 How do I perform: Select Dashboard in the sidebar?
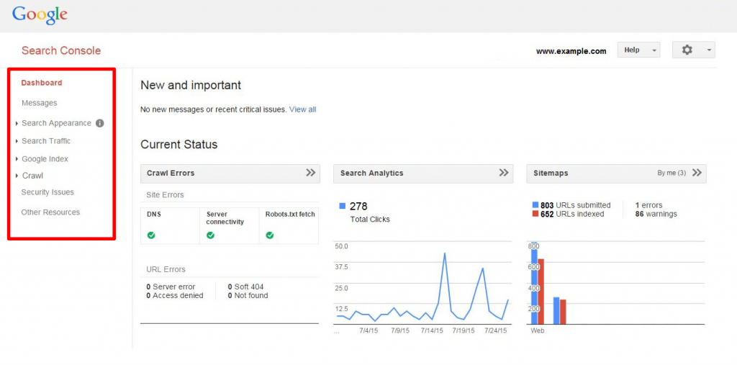41,83
